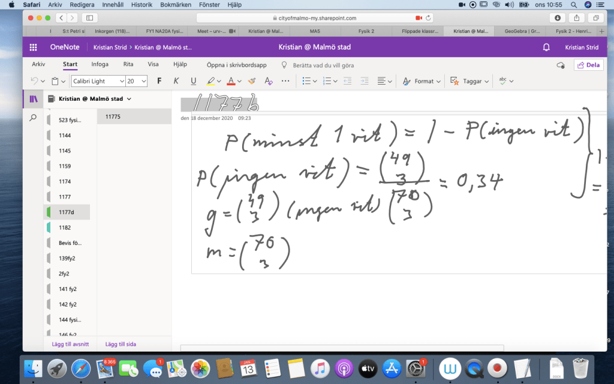Open the notebook navigation pane icon

[x=34, y=99]
